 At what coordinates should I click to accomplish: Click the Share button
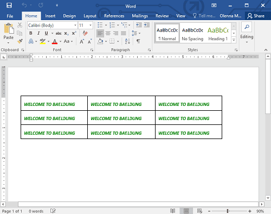(256, 16)
